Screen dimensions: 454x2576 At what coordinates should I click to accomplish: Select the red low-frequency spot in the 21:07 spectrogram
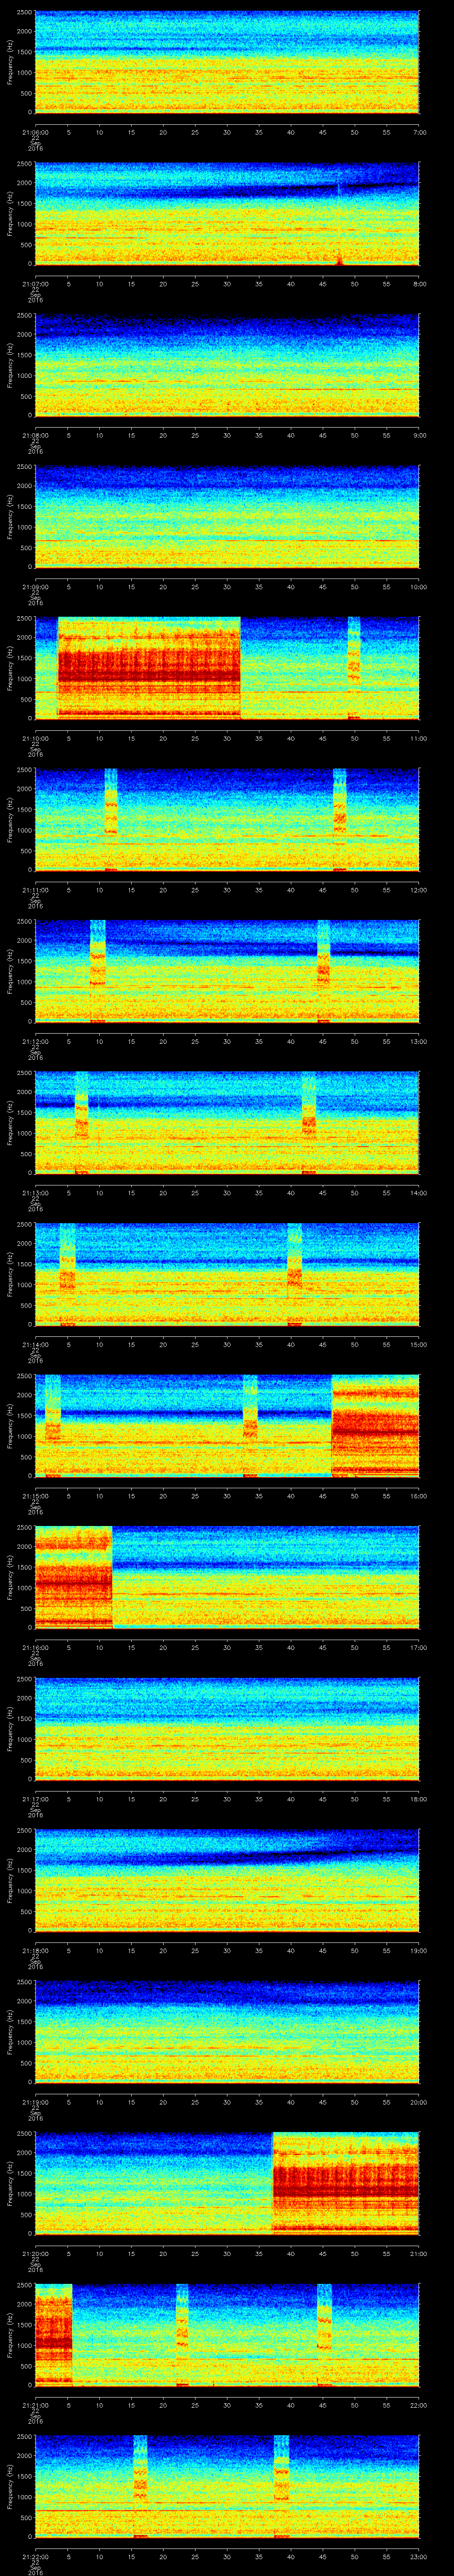tap(339, 261)
